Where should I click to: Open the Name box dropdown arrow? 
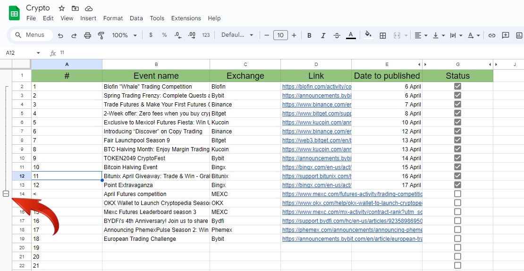pyautogui.click(x=38, y=53)
